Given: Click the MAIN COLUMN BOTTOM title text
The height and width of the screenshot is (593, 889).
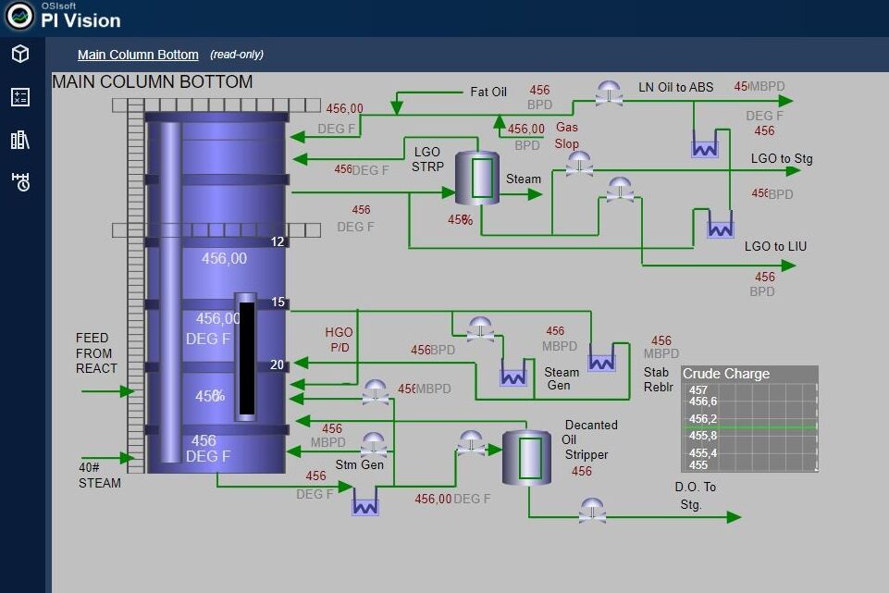Looking at the screenshot, I should coord(153,81).
